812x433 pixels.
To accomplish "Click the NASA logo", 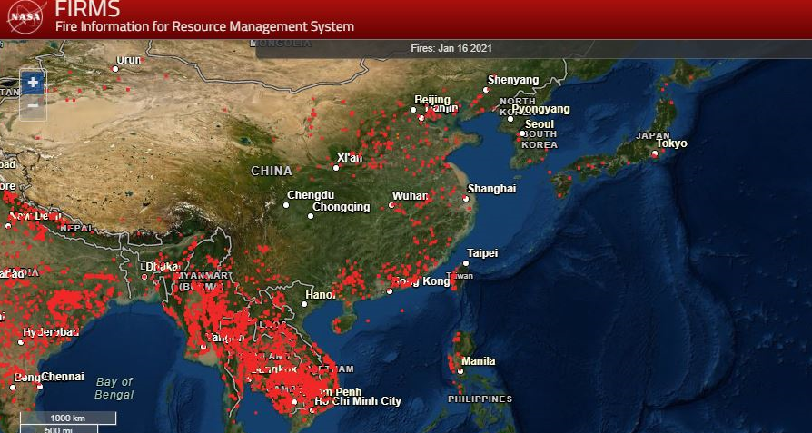I will (x=27, y=16).
